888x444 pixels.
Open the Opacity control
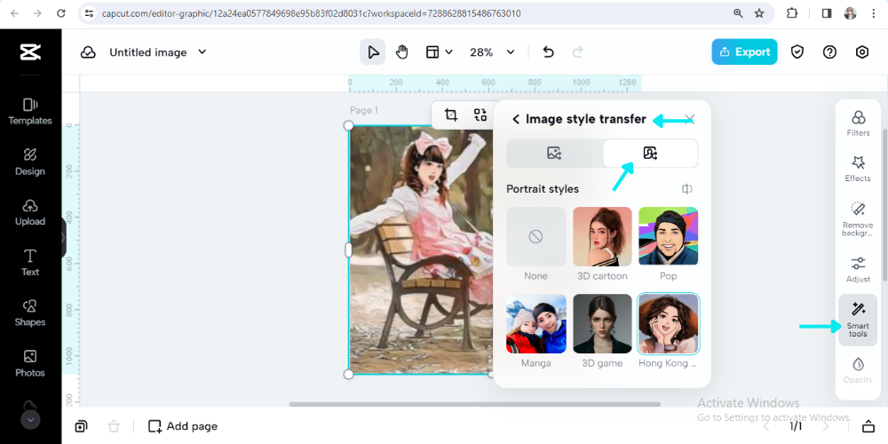tap(858, 370)
